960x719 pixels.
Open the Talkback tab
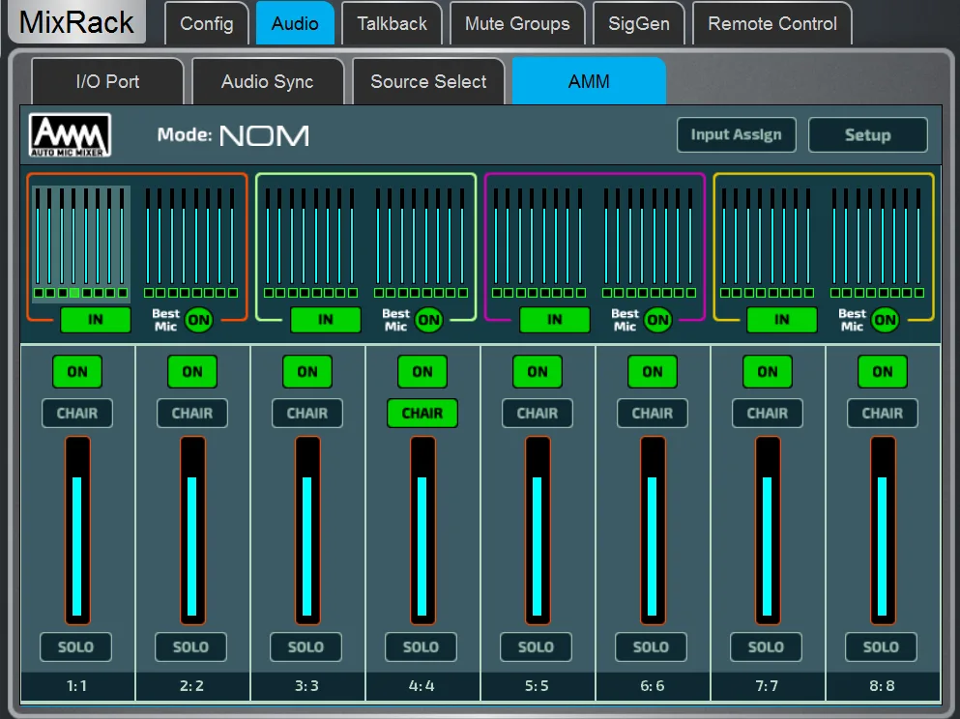point(392,23)
